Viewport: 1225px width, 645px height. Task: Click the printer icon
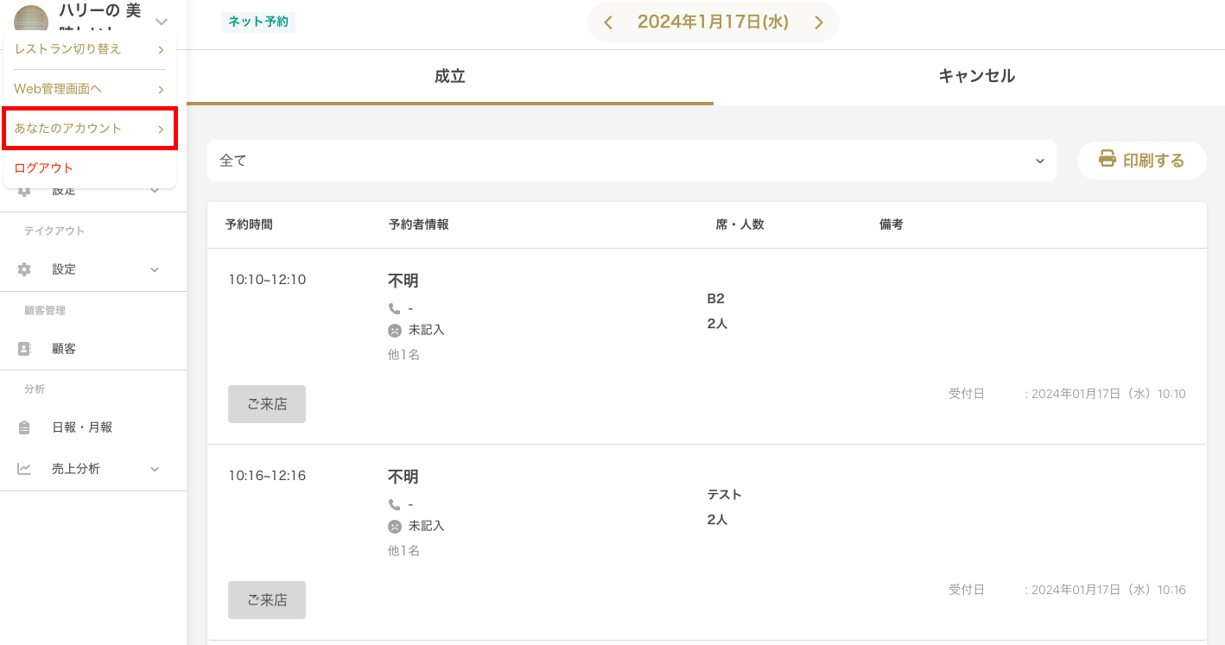pos(1107,159)
